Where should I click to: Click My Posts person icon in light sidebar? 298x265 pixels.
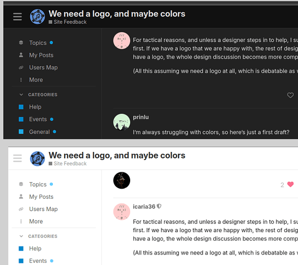(21, 197)
